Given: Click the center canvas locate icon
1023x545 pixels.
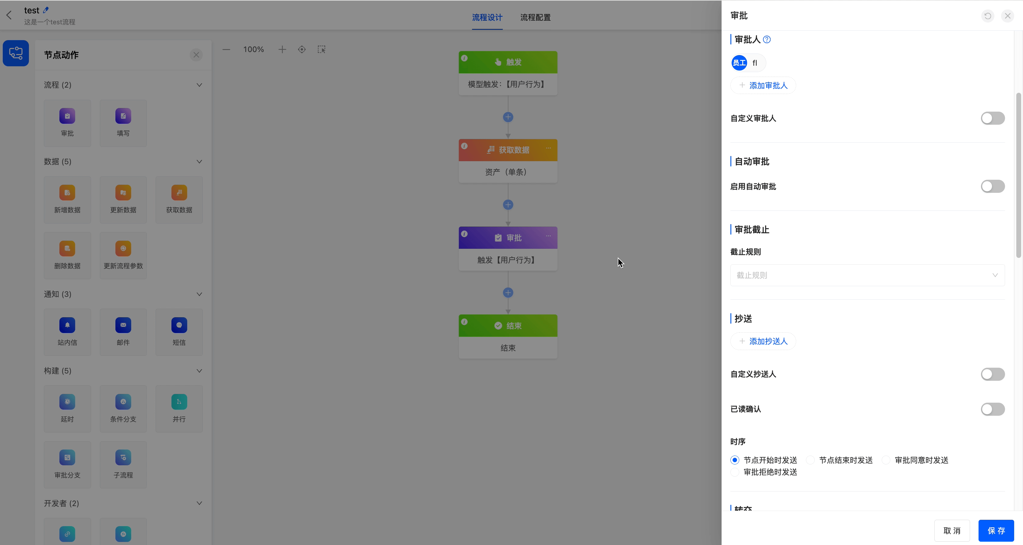Looking at the screenshot, I should pos(302,50).
